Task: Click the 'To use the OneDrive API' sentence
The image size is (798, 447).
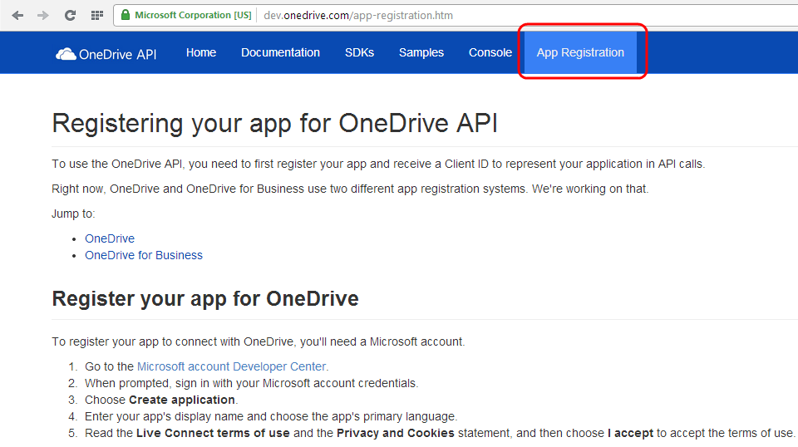Action: point(378,165)
